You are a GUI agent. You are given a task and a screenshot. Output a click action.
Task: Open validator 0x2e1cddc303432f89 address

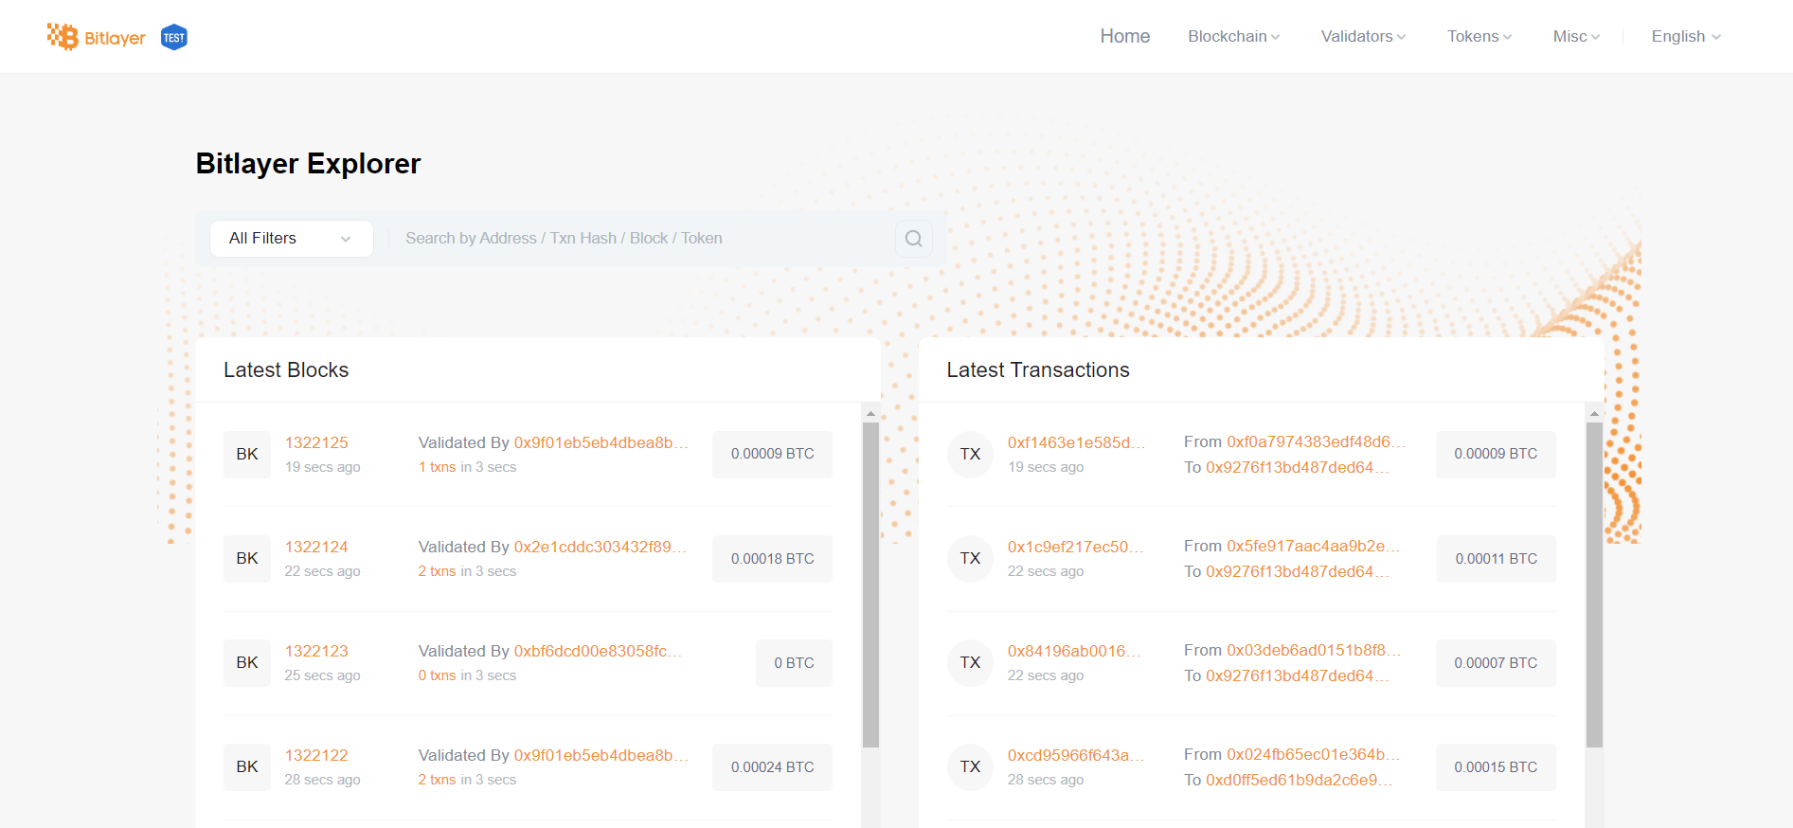601,547
